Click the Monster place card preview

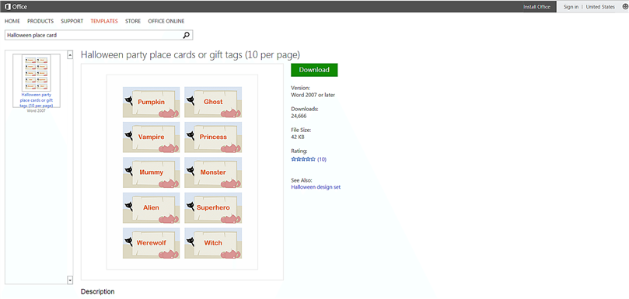pyautogui.click(x=213, y=172)
